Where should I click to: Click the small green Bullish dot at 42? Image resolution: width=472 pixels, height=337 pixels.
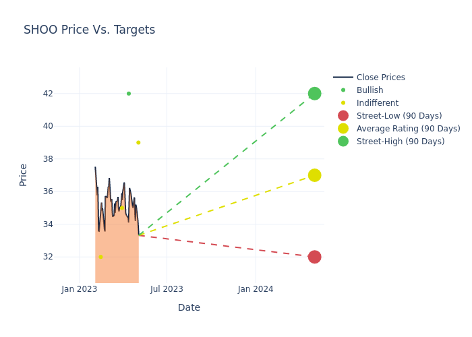coord(129,94)
